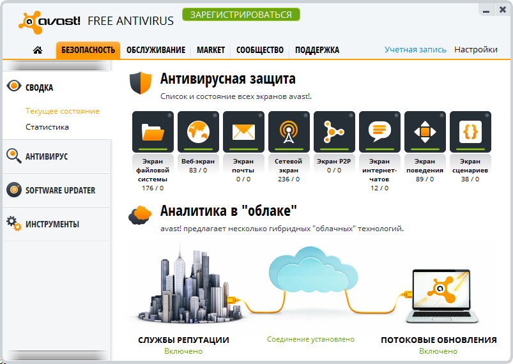The height and width of the screenshot is (364, 513).
Task: Close the avast! window
Action: tap(503, 10)
